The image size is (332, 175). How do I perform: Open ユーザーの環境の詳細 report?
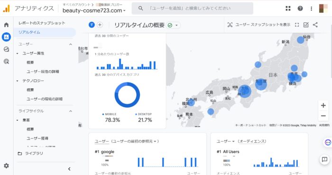45,99
